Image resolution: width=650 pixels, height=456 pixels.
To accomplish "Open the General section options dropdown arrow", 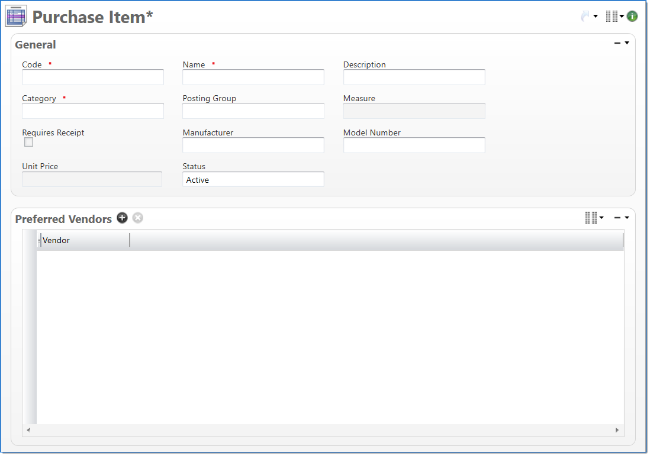I will click(627, 43).
